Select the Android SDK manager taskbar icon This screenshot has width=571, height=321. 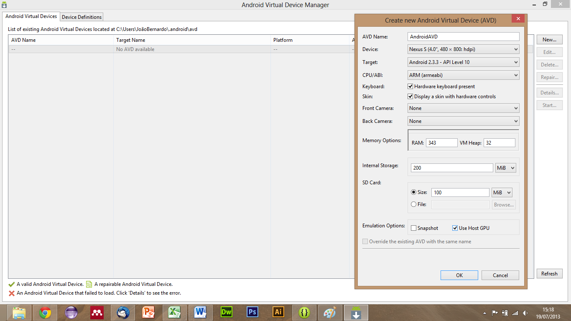point(356,312)
